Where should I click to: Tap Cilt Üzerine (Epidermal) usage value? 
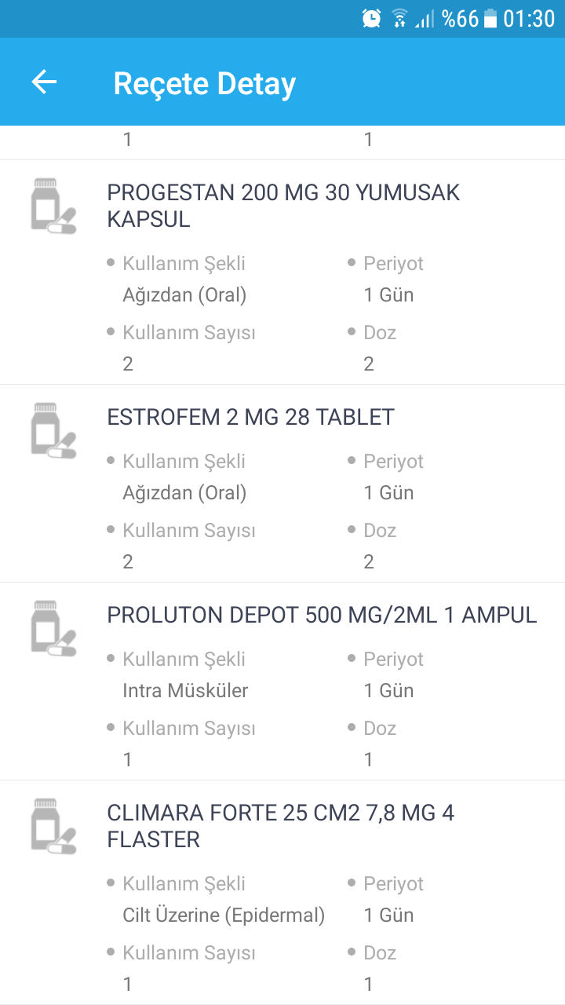tap(224, 915)
